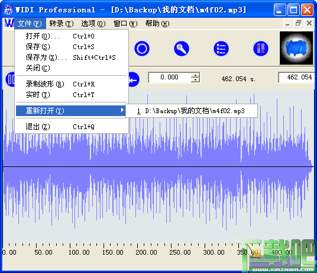The height and width of the screenshot is (273, 317).
Task: Close the WIDI Professional window
Action: (x=308, y=9)
